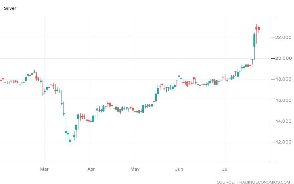Click the green candle at the early-June high
The image size is (294, 184).
179,76
